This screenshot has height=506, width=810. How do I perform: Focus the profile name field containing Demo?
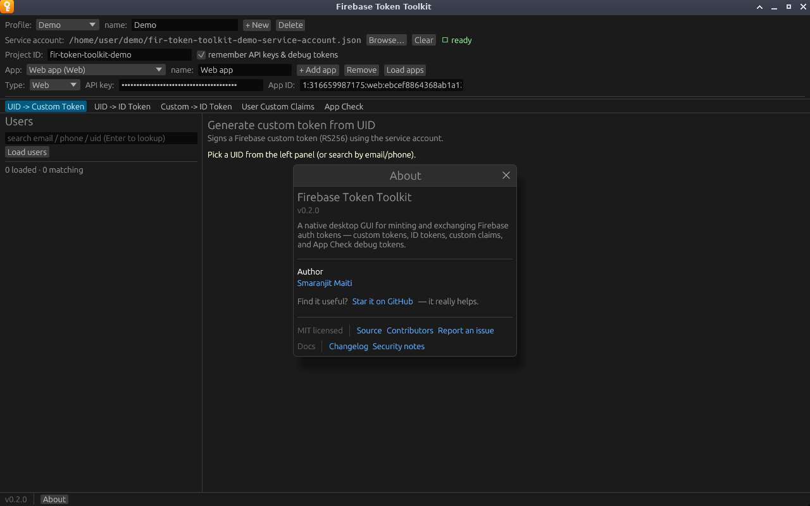(185, 25)
